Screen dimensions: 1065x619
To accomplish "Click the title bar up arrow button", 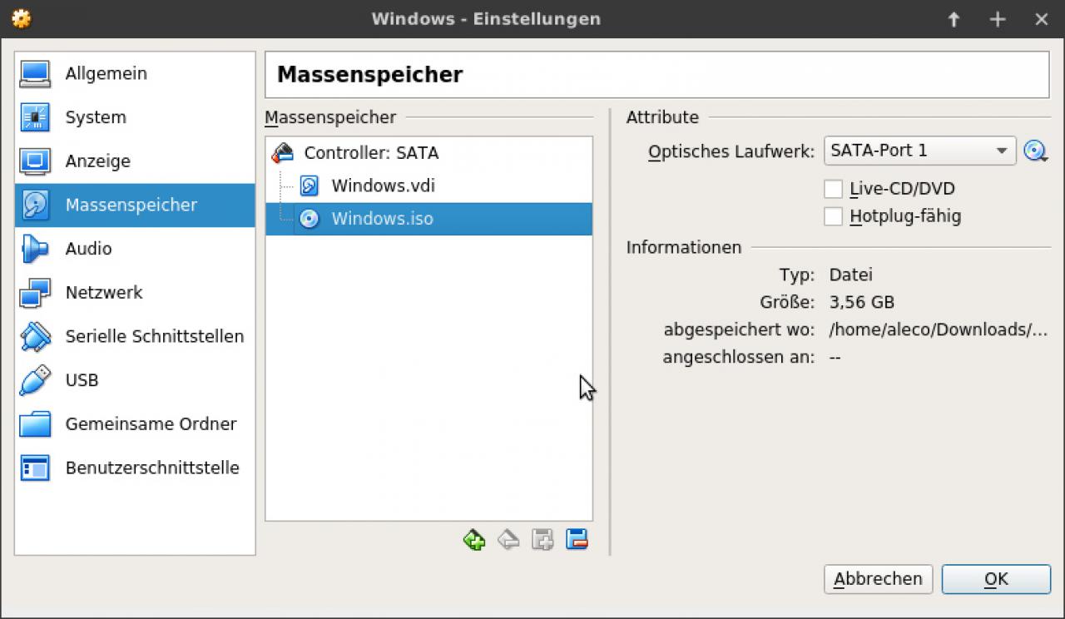I will (x=954, y=19).
